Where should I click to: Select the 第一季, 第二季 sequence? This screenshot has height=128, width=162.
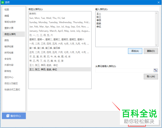[x=60, y=48]
